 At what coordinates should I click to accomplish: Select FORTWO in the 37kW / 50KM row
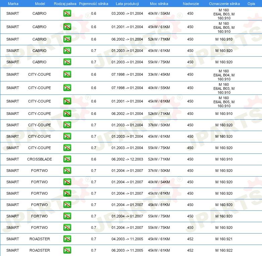click(x=40, y=171)
